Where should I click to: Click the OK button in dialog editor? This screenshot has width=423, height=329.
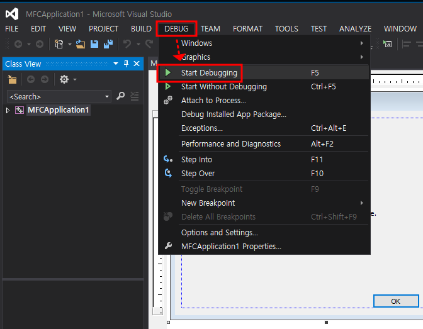(396, 301)
